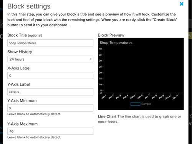The image size is (192, 144).
Task: Click the Jan 1 x-axis tick label
Action: (x=104, y=97)
